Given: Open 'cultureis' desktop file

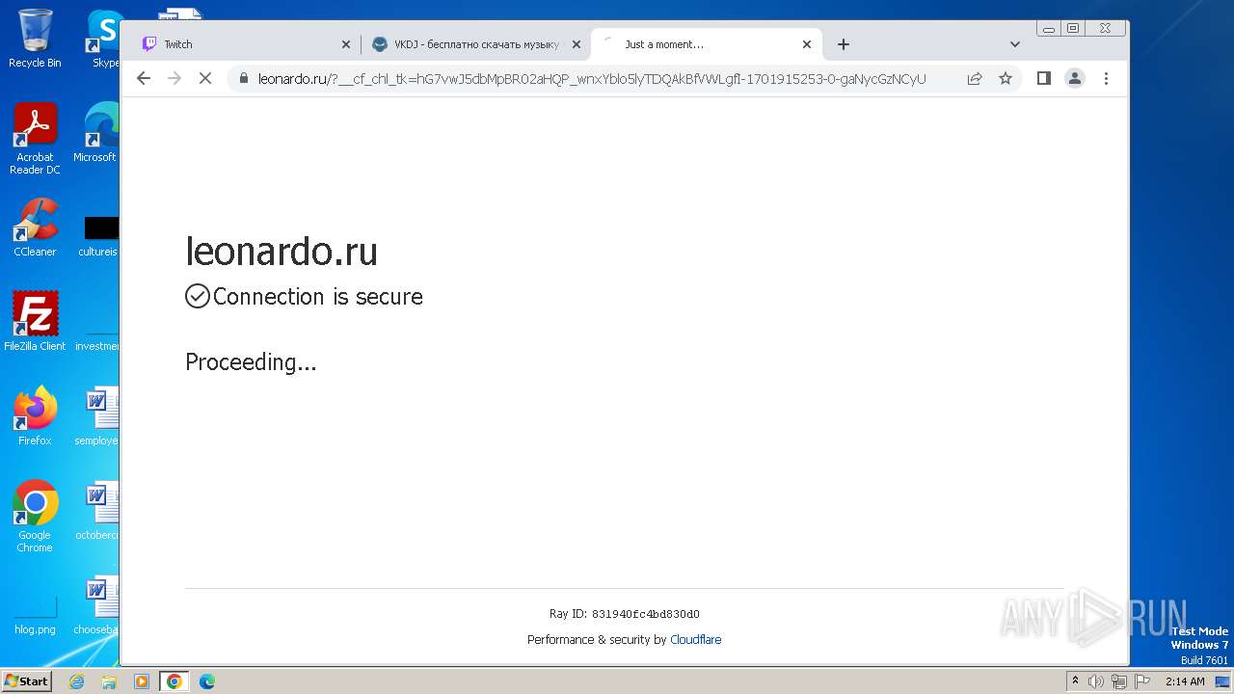Looking at the screenshot, I should click(99, 236).
